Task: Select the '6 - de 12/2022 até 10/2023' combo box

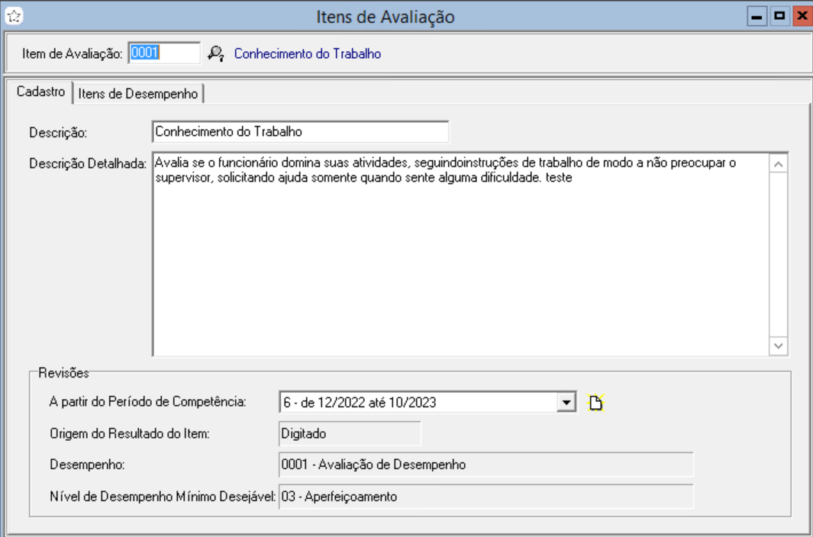Action: [418, 402]
